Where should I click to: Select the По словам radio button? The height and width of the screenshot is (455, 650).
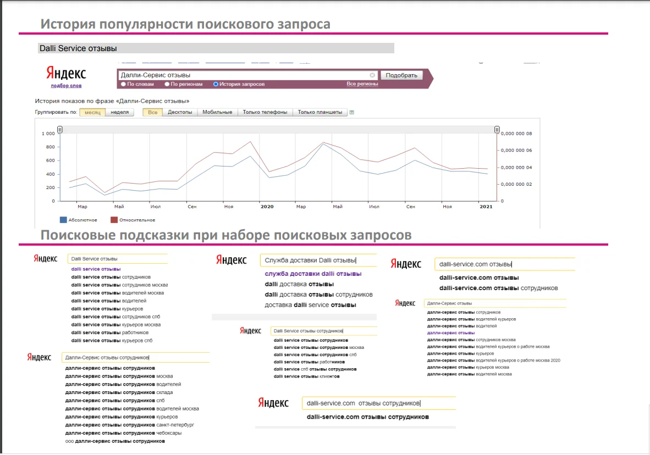[x=123, y=84]
